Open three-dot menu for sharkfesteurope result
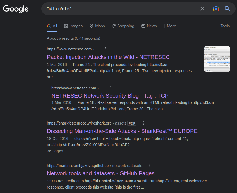 (143, 123)
